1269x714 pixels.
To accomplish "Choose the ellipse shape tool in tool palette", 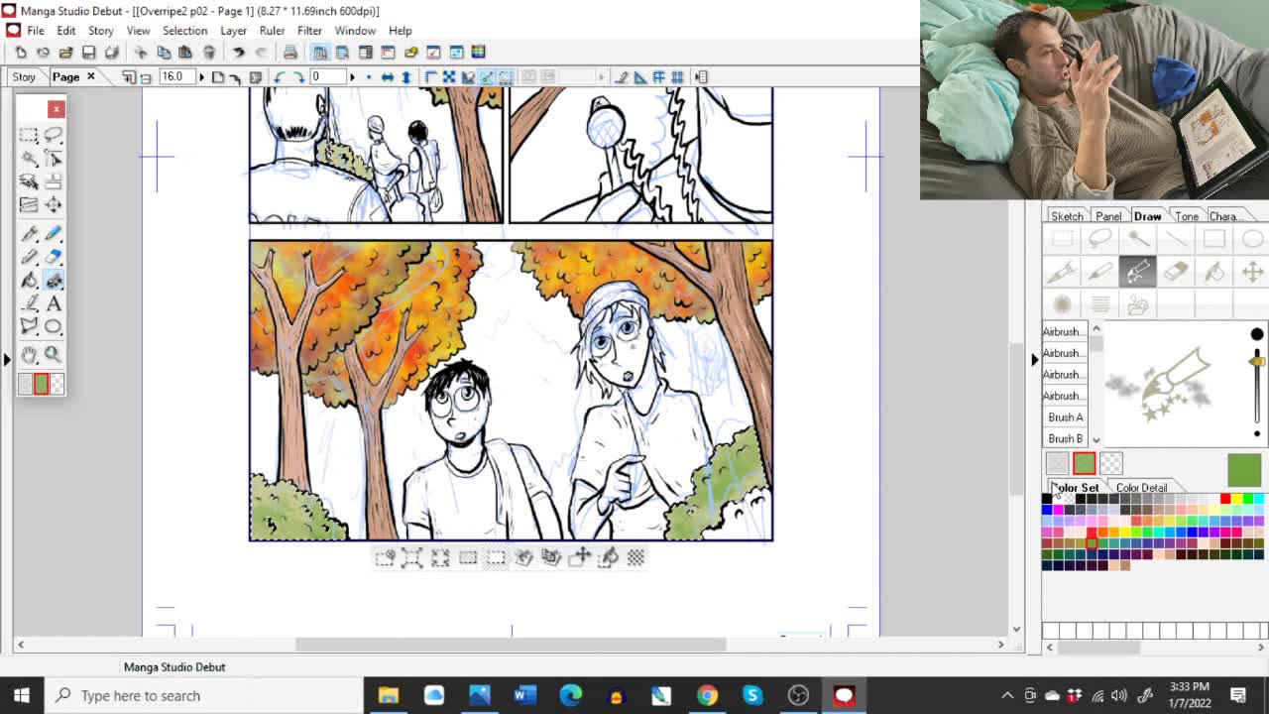I will tap(54, 326).
